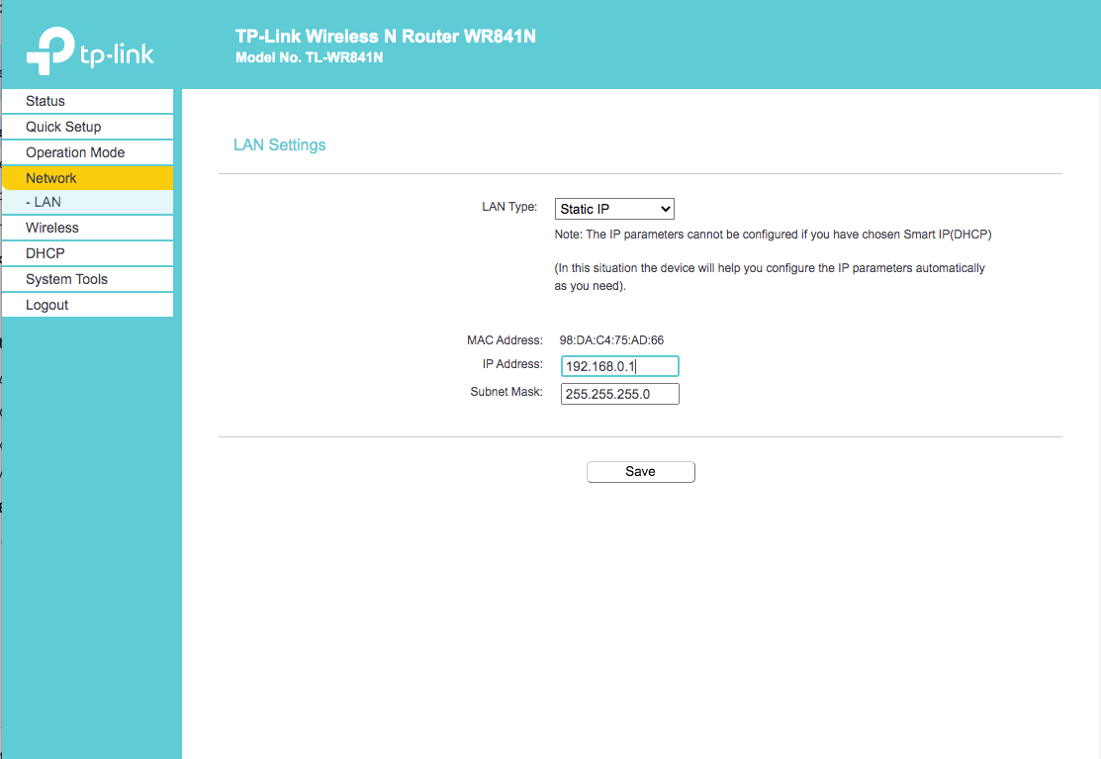
Task: Focus the IP Address field
Action: point(620,366)
